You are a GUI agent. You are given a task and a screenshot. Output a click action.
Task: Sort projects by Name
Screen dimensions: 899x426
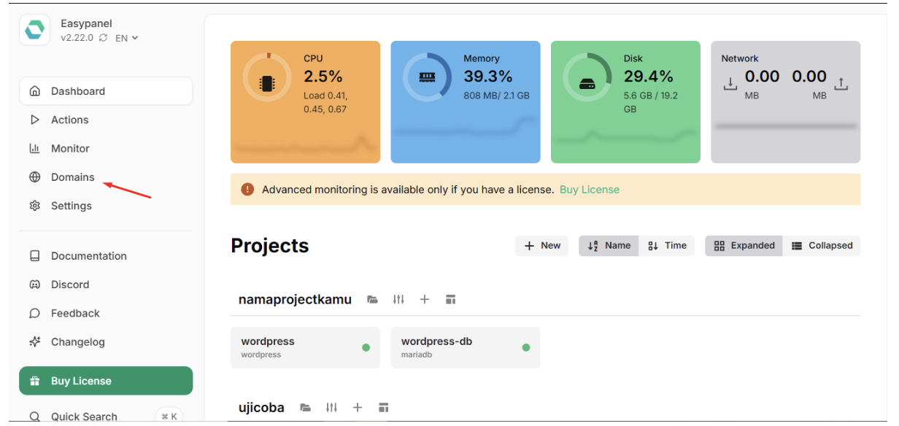[609, 246]
